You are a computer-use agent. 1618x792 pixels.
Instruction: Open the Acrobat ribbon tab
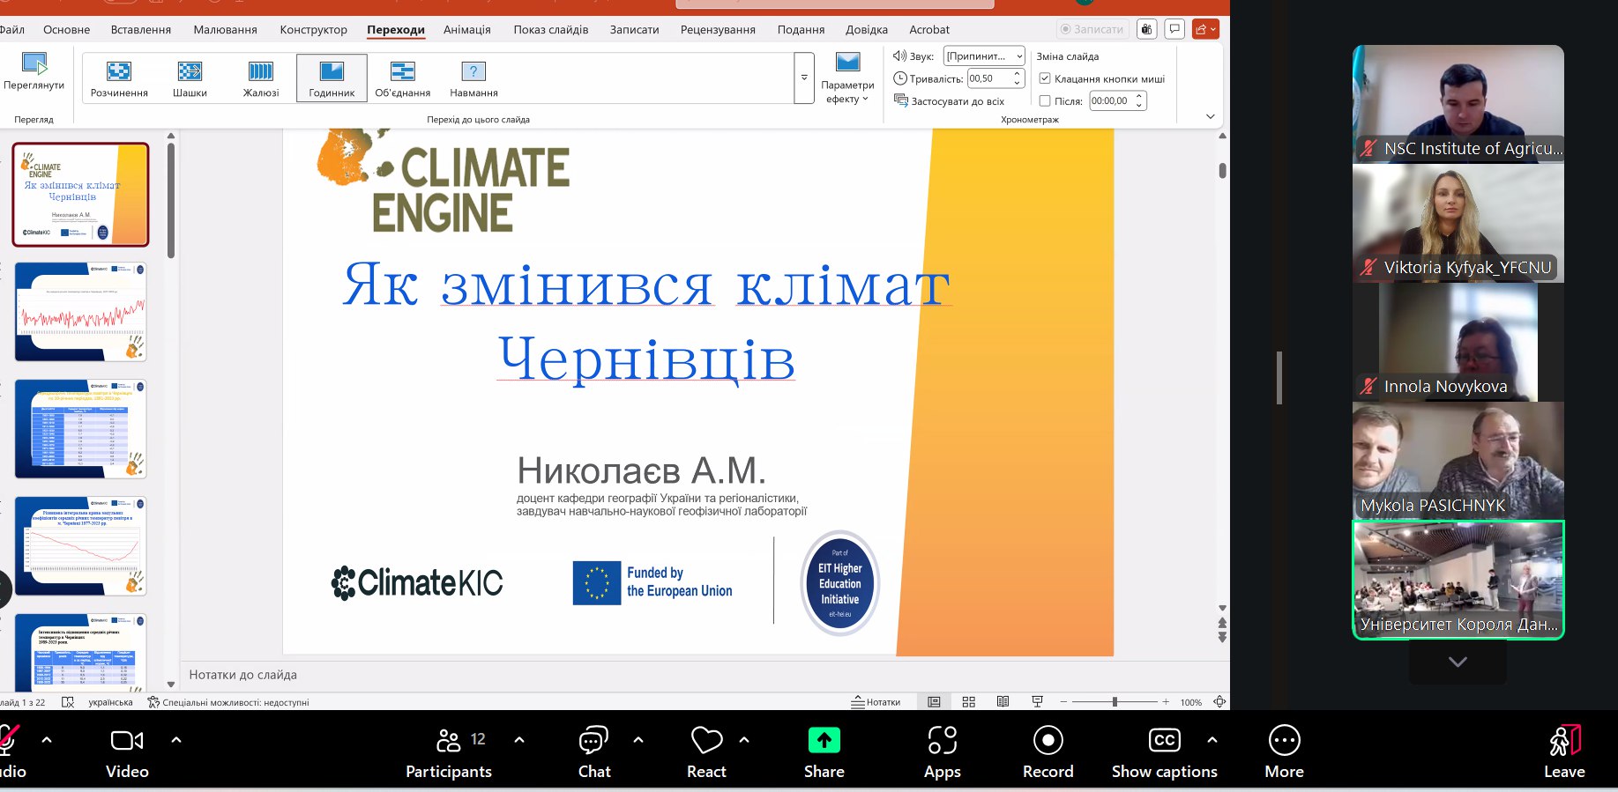click(x=929, y=29)
